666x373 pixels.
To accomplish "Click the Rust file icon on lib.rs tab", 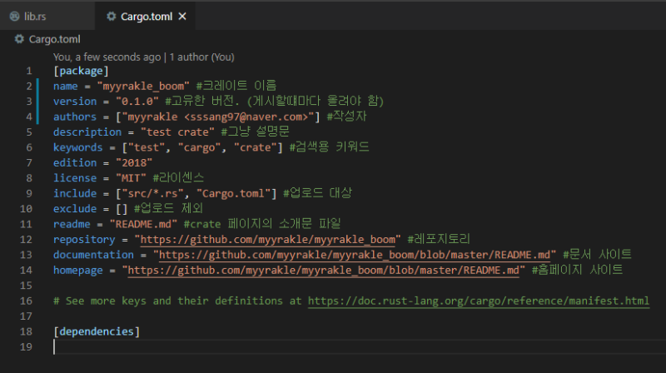I will 14,17.
